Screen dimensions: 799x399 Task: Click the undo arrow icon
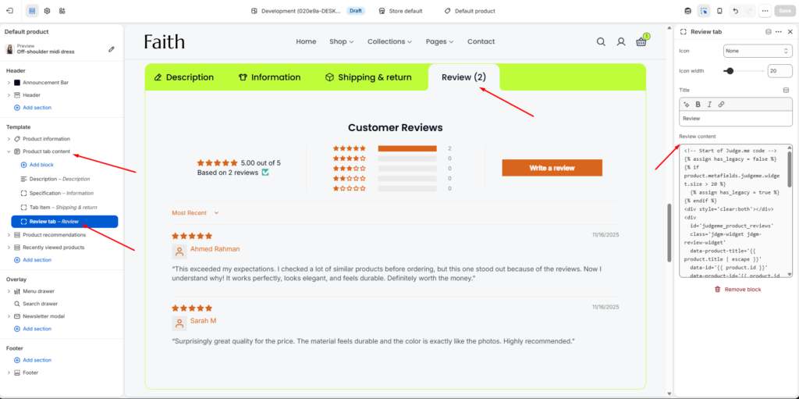(735, 11)
